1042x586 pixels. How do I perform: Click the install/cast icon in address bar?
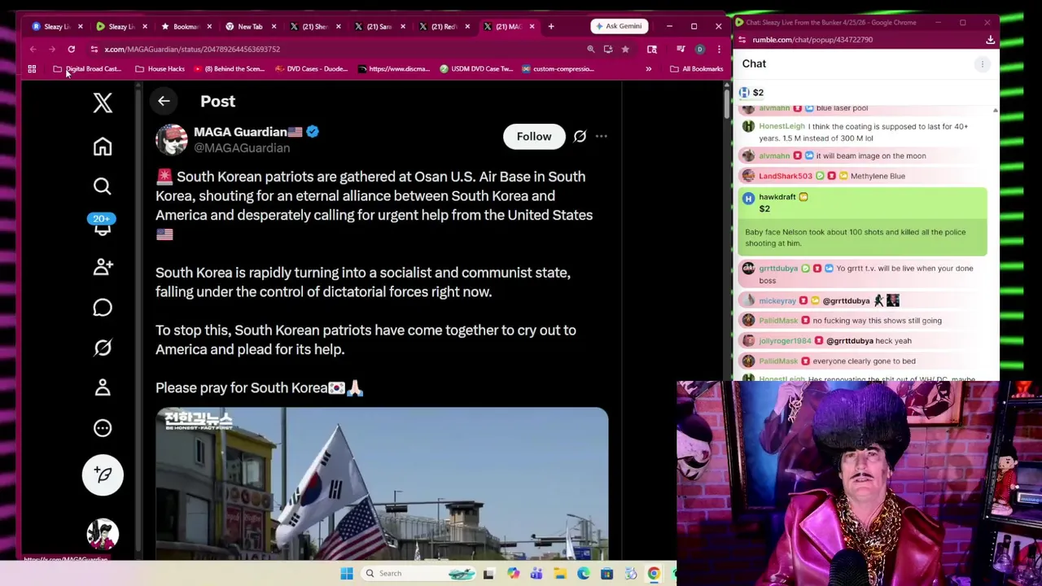coord(608,49)
